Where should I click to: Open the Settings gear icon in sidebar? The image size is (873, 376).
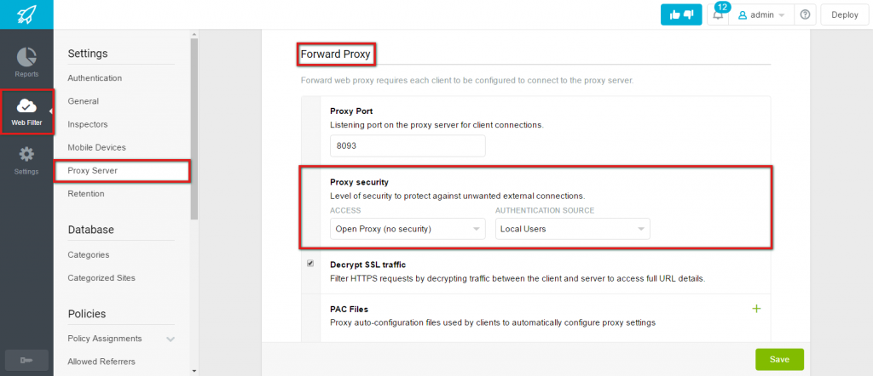tap(26, 154)
